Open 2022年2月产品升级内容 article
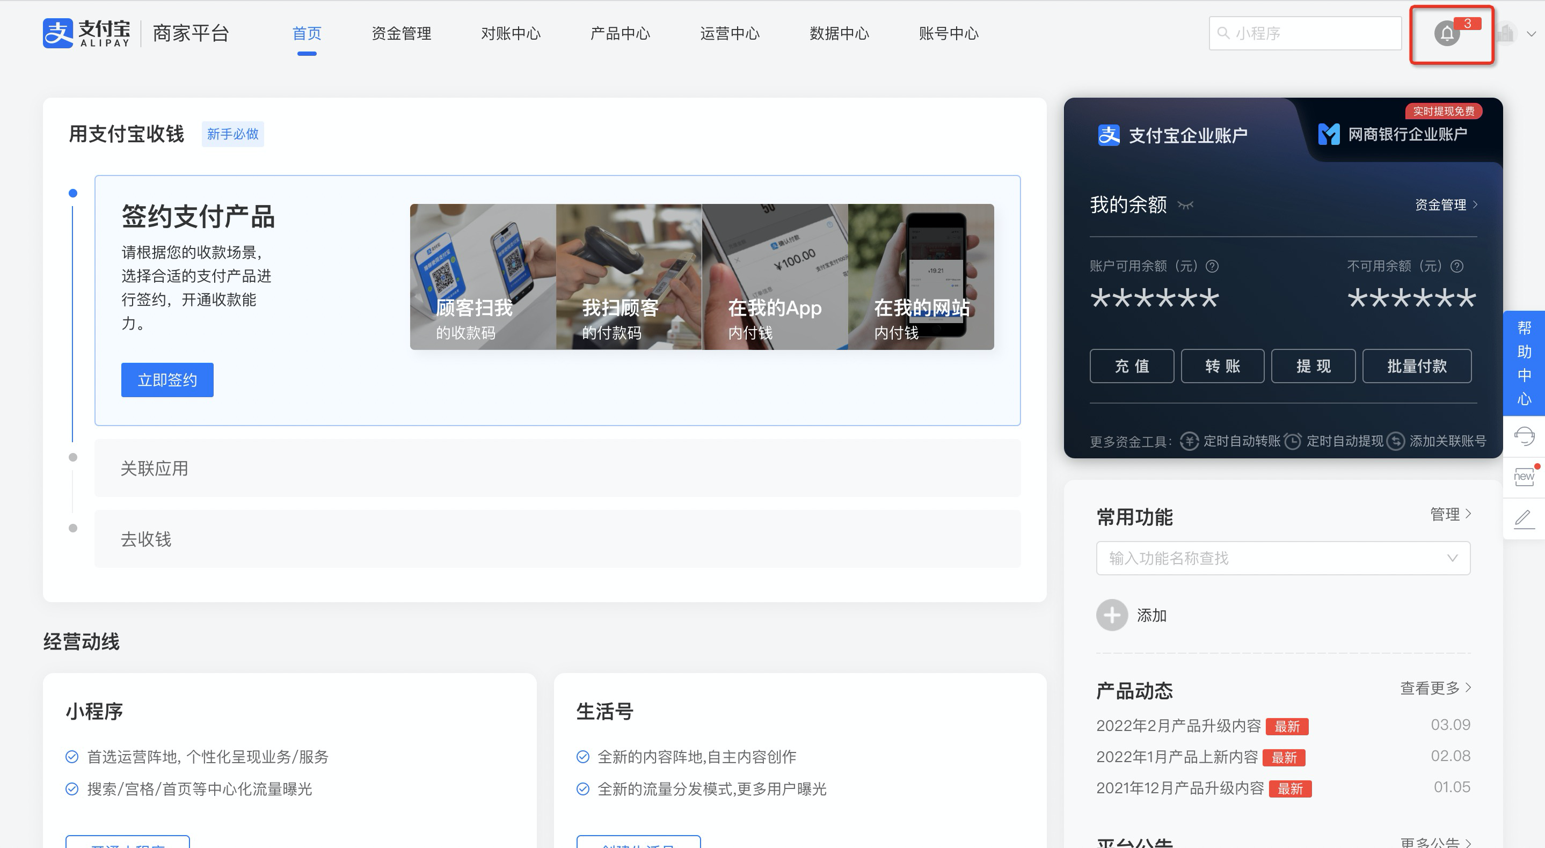Viewport: 1545px width, 848px height. pyautogui.click(x=1178, y=726)
